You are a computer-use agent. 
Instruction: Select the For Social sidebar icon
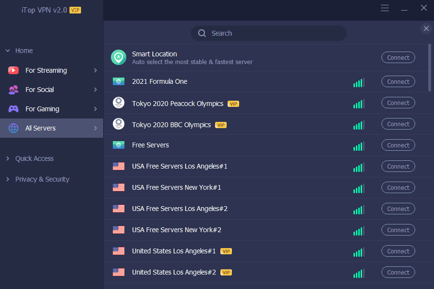14,90
